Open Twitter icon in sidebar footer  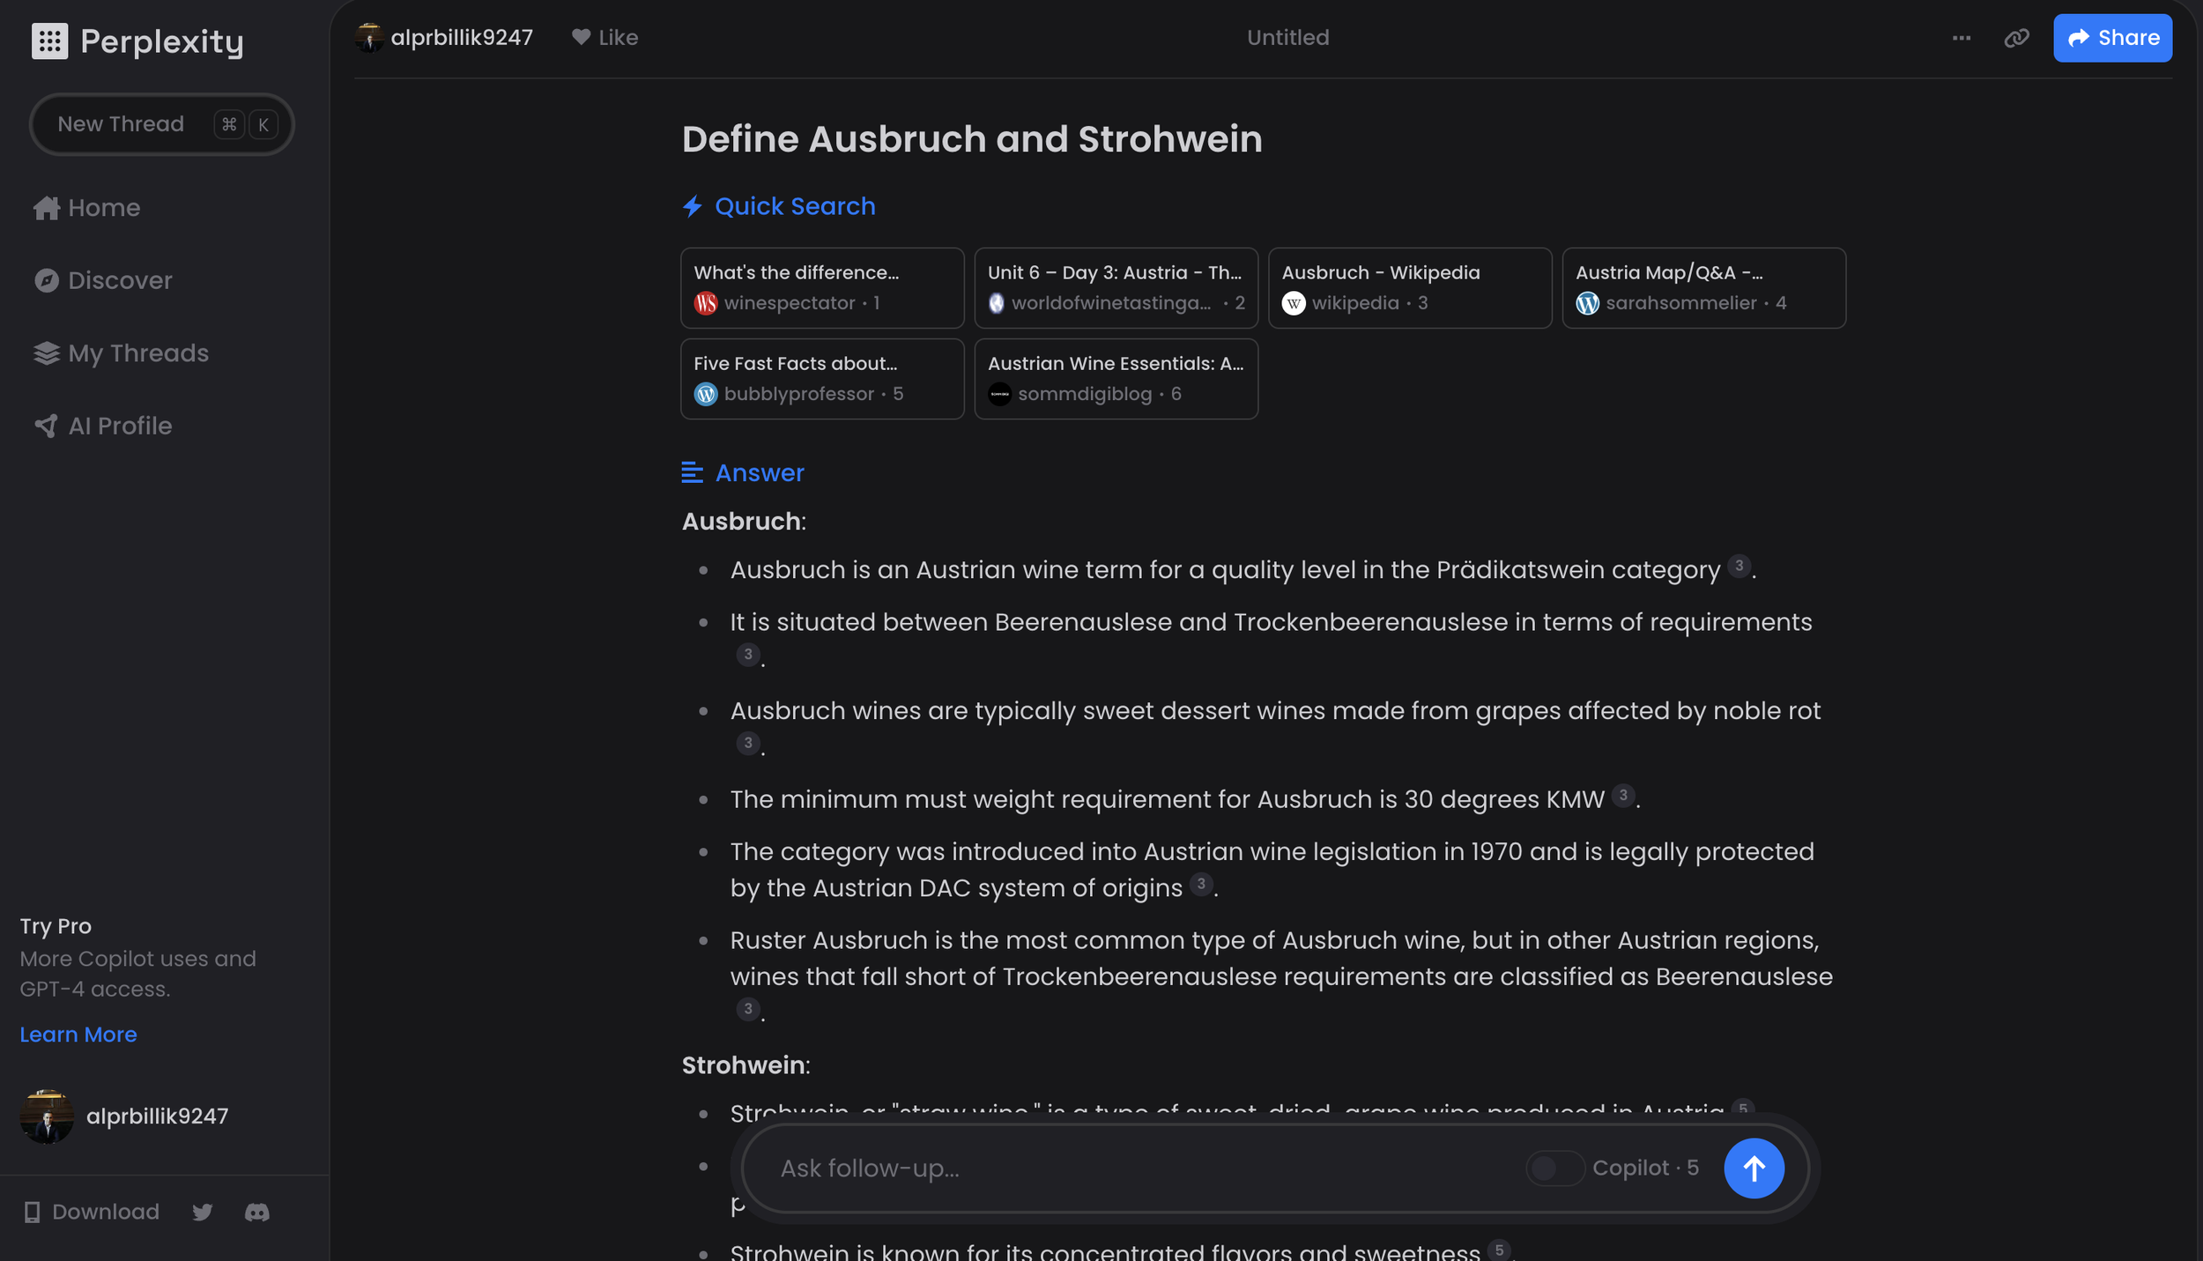[202, 1212]
